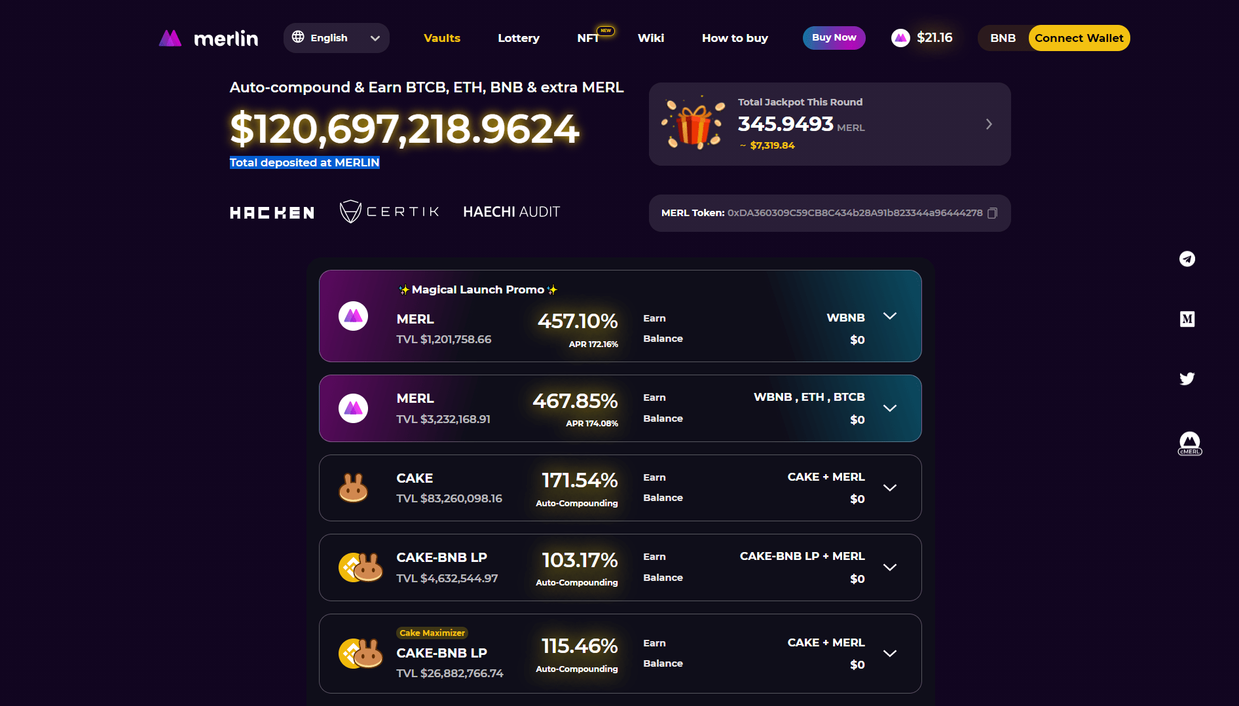Open the Twitter link icon
Viewport: 1239px width, 706px height.
pyautogui.click(x=1187, y=379)
